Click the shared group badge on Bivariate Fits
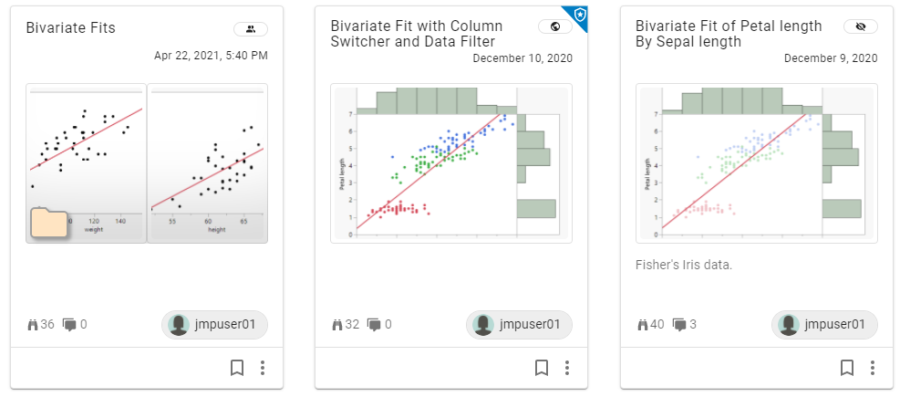900x397 pixels. point(251,28)
